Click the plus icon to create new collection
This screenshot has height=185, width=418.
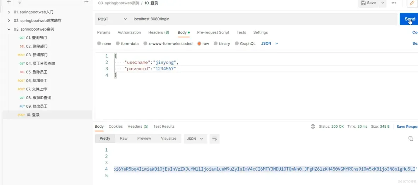[x=9, y=2]
